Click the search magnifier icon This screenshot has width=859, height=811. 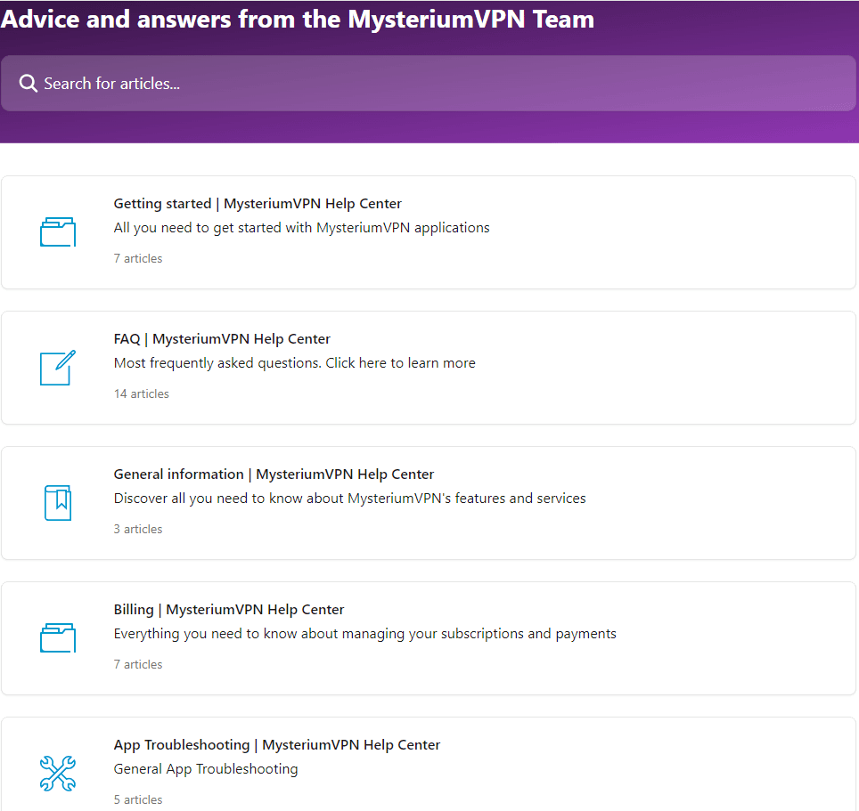(28, 84)
